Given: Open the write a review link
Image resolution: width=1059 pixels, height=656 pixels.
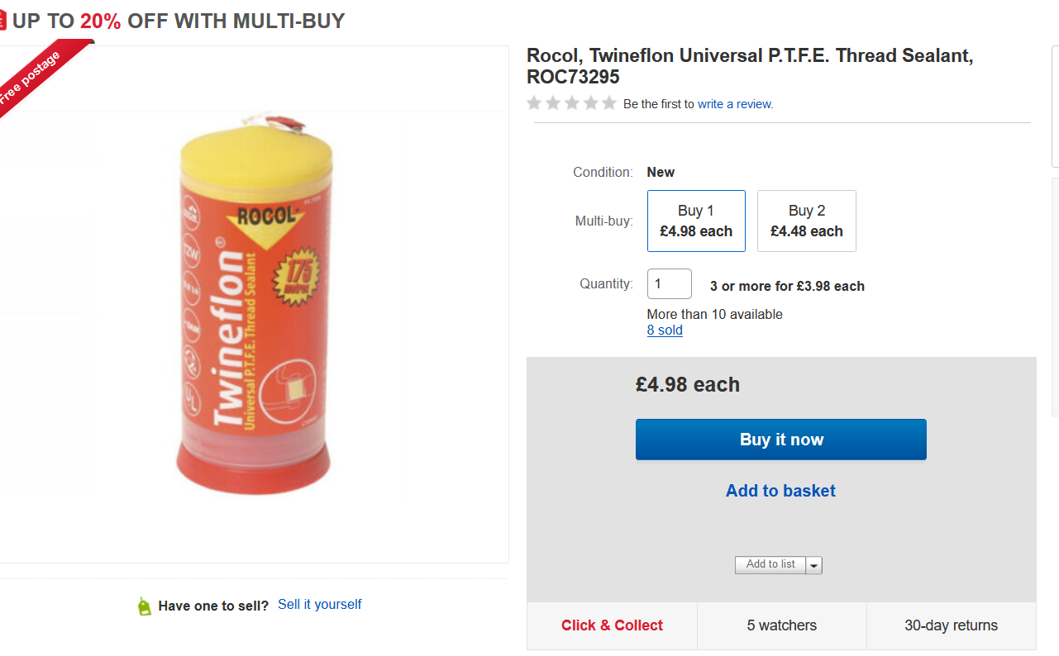Looking at the screenshot, I should tap(735, 104).
